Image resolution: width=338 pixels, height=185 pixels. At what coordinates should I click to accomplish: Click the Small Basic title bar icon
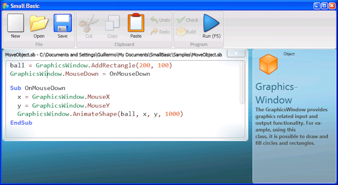[5, 6]
